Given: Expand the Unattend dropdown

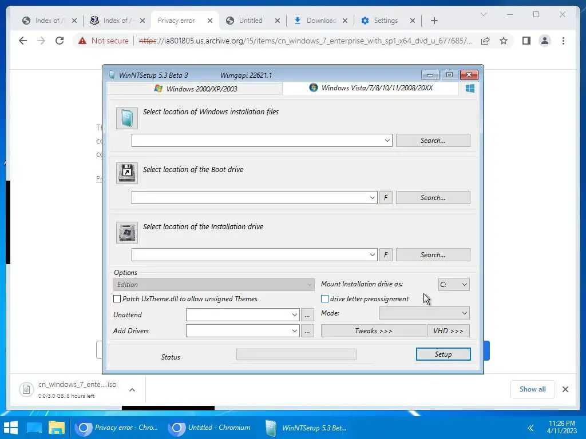Looking at the screenshot, I should [295, 315].
